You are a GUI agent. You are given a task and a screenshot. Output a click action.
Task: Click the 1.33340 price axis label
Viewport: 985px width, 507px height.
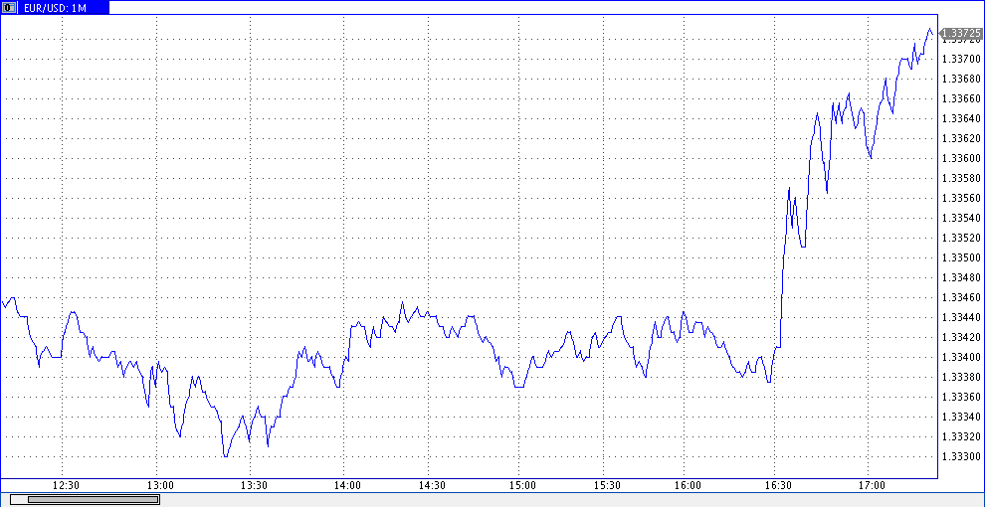coord(962,417)
